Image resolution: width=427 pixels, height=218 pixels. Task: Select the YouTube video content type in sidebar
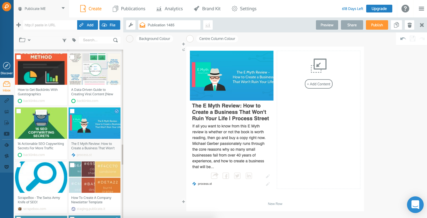[x=7, y=134]
